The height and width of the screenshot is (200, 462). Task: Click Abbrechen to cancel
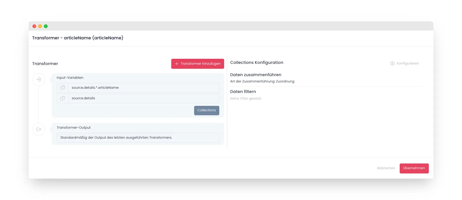[386, 168]
